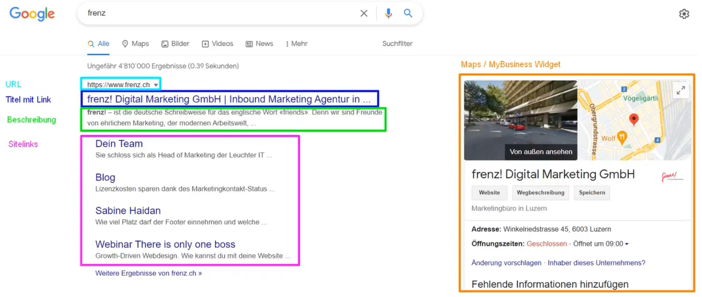Viewport: 702px width, 297px height.
Task: Click the Website button
Action: point(489,193)
